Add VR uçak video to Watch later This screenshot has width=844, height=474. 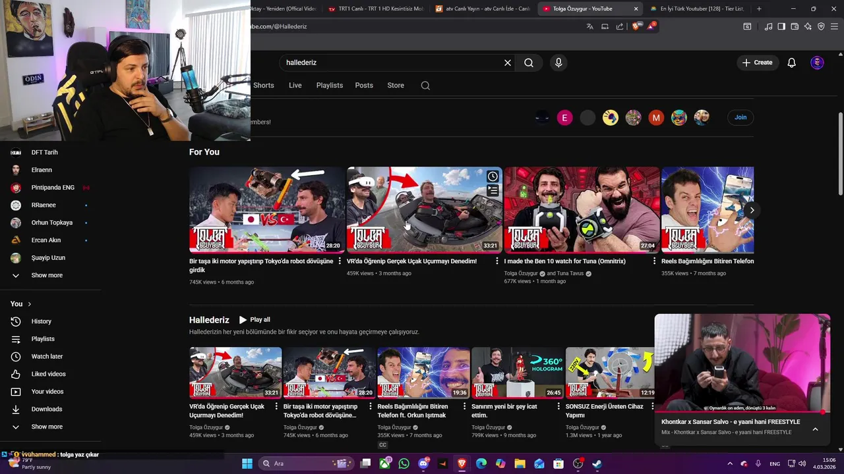tap(493, 176)
